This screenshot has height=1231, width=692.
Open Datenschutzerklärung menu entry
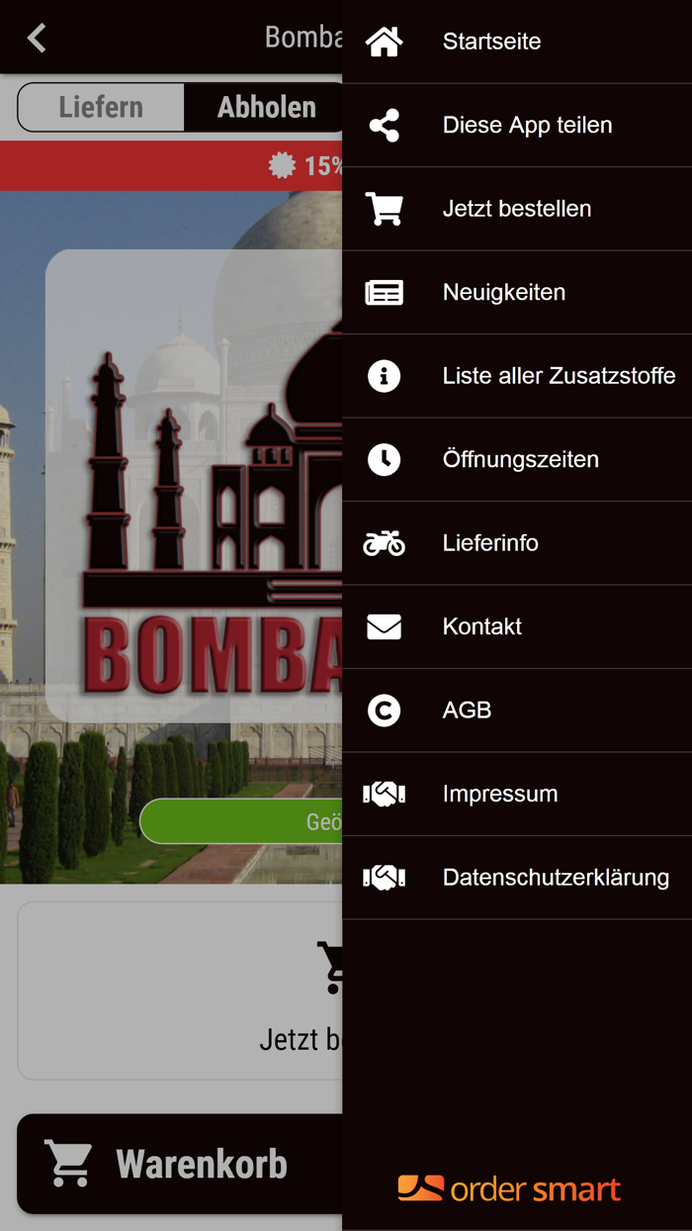[x=517, y=878]
